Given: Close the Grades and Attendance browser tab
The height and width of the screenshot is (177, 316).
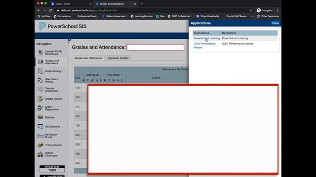Looking at the screenshot, I should point(135,4).
